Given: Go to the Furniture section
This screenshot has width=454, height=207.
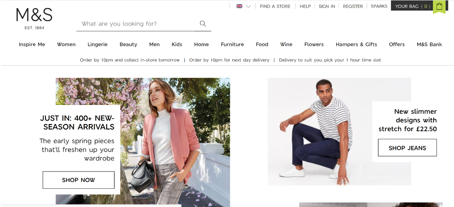Looking at the screenshot, I should [x=232, y=44].
